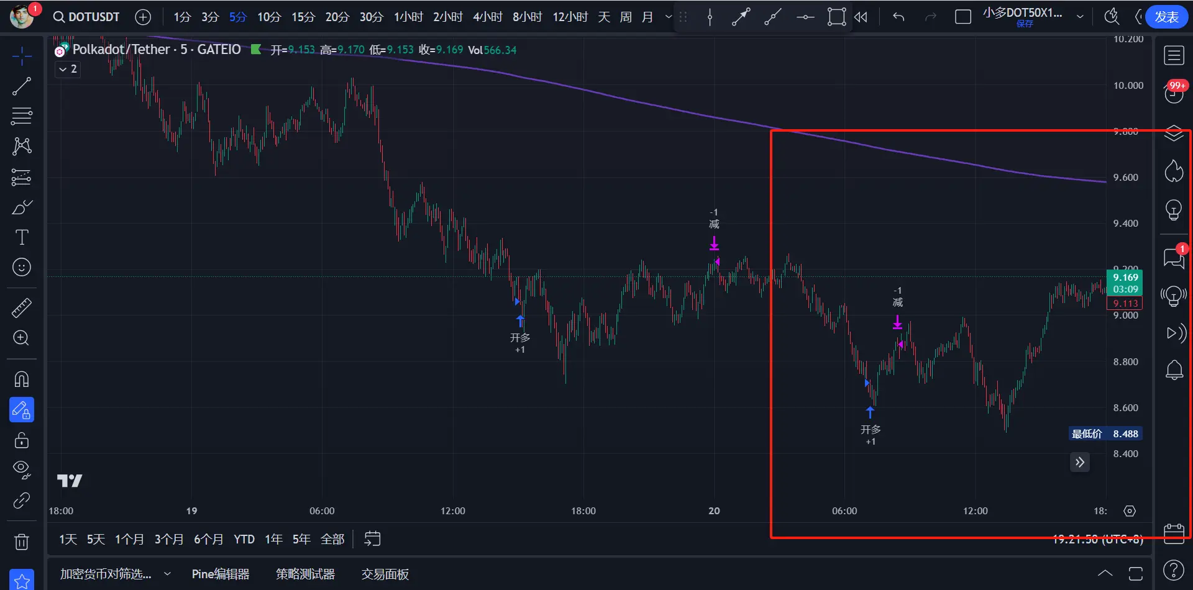Open the hotlists flame panel

[1174, 171]
